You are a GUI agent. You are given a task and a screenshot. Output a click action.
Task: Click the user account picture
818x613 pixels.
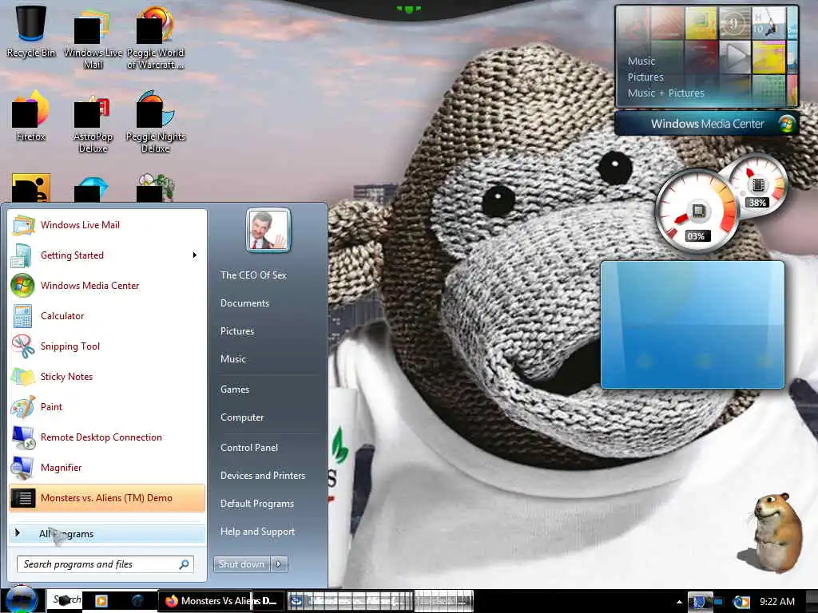[268, 231]
